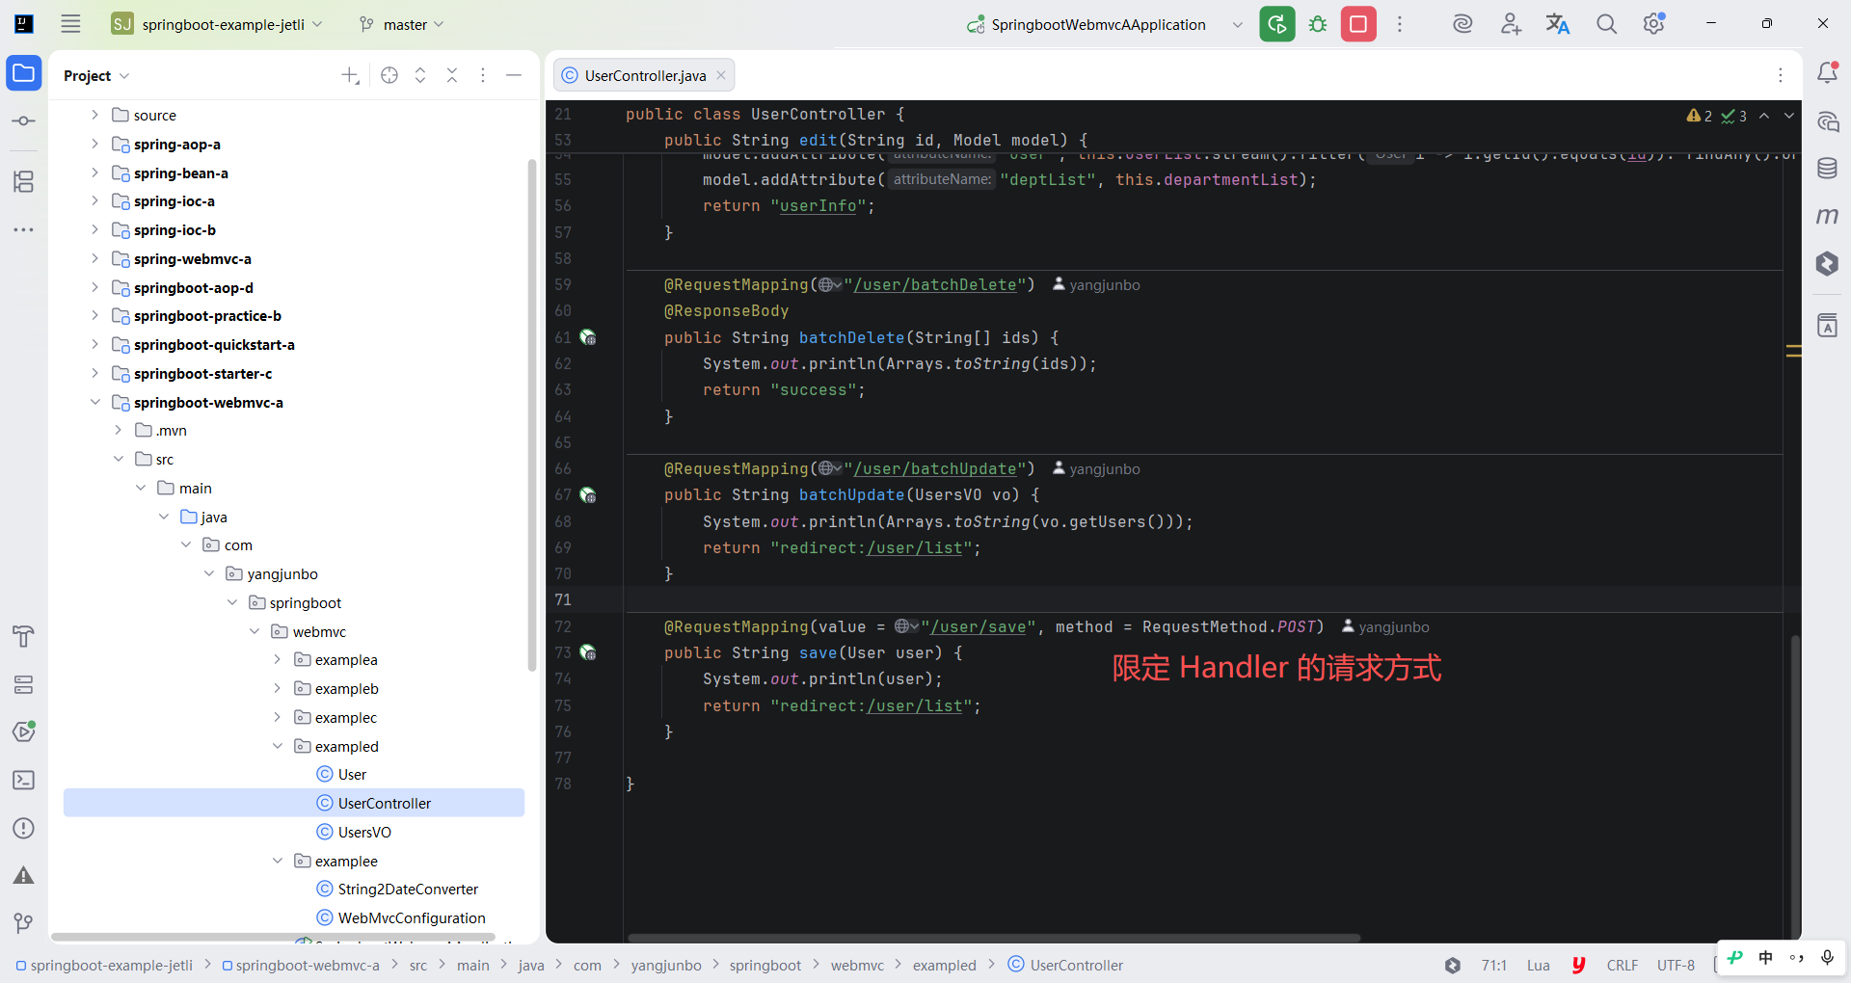Open Project view dropdown

[96, 75]
